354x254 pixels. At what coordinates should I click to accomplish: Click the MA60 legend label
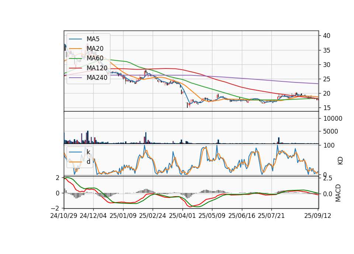(95, 58)
